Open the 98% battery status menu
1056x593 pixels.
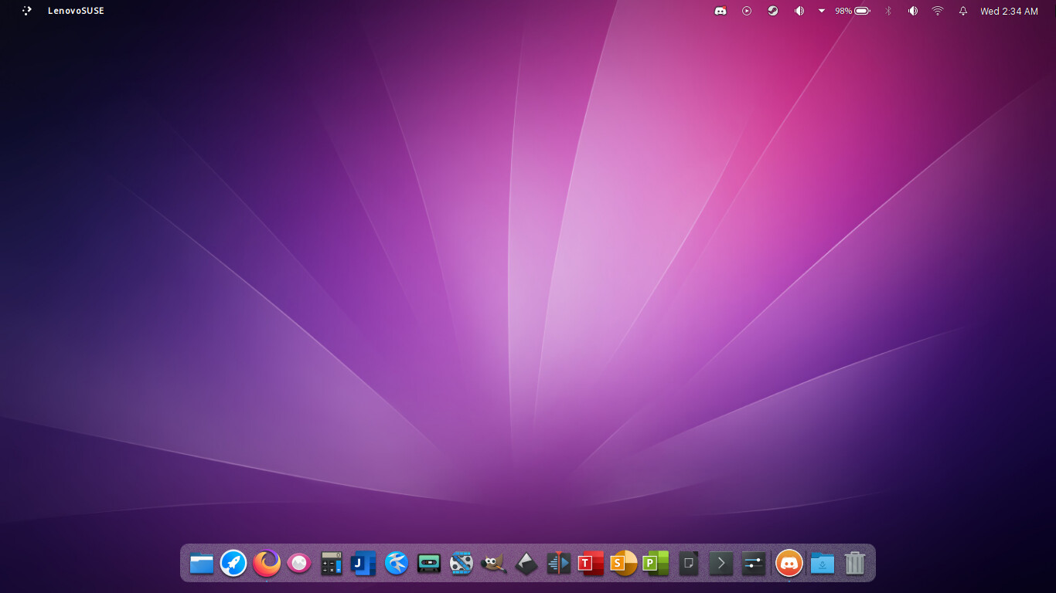(853, 11)
